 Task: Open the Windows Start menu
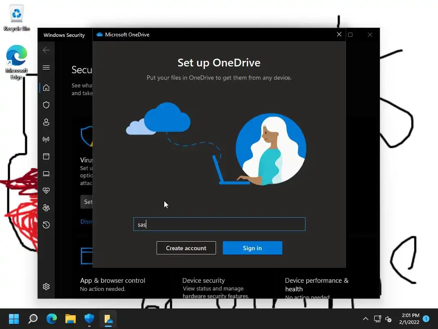coord(14,319)
